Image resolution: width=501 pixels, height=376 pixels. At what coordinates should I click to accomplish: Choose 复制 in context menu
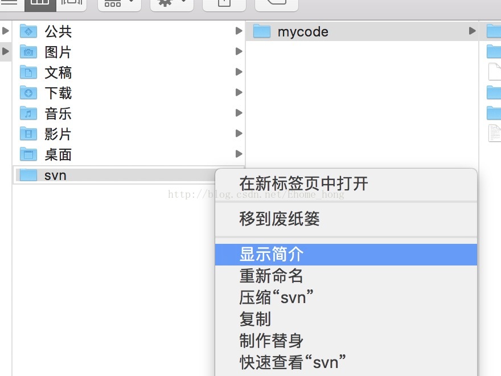pos(346,319)
